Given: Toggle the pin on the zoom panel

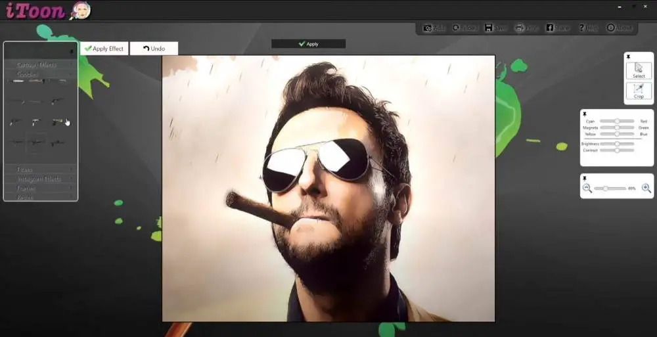Looking at the screenshot, I should [x=584, y=178].
